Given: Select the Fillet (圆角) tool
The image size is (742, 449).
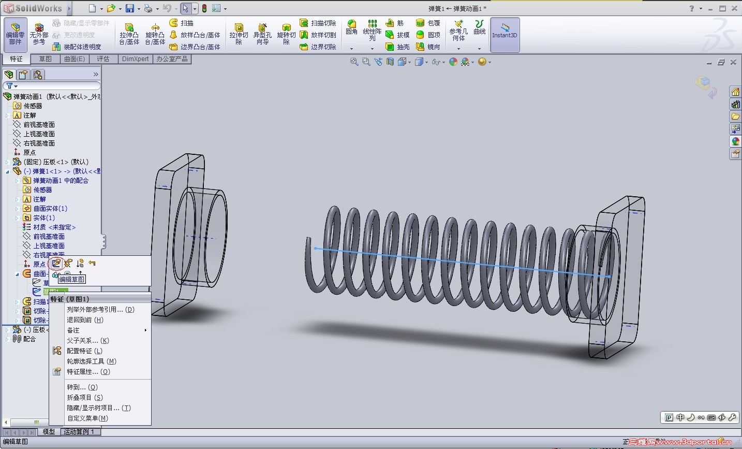Looking at the screenshot, I should [x=351, y=27].
